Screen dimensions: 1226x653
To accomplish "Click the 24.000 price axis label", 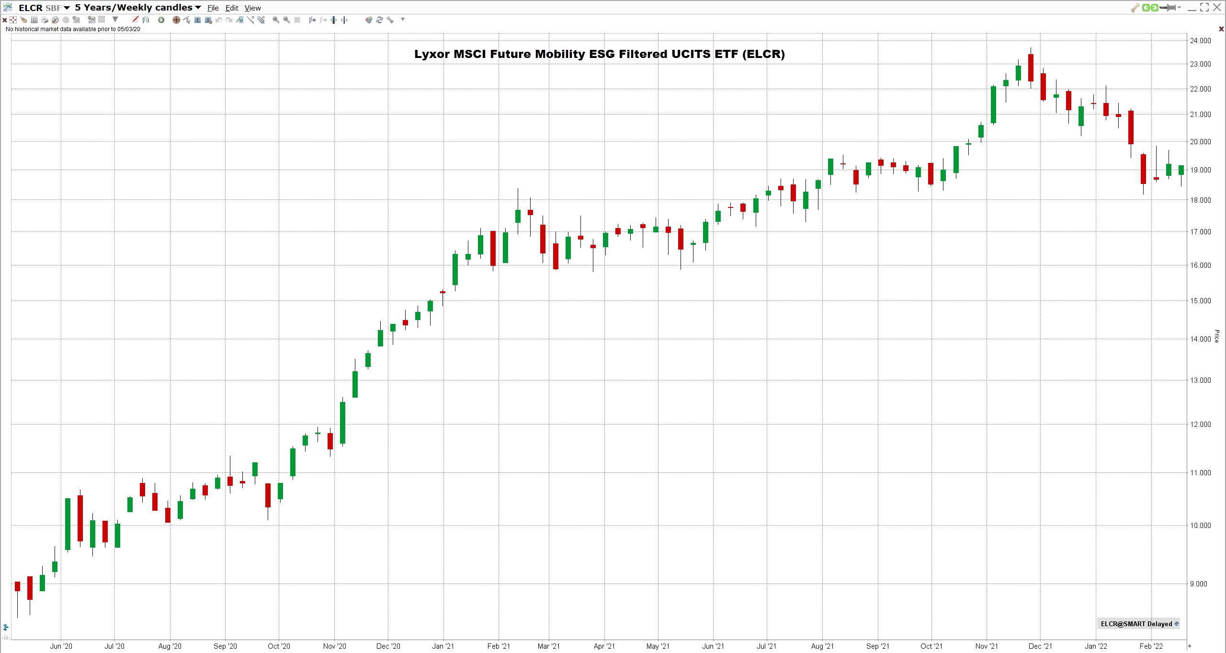I will pos(1201,41).
